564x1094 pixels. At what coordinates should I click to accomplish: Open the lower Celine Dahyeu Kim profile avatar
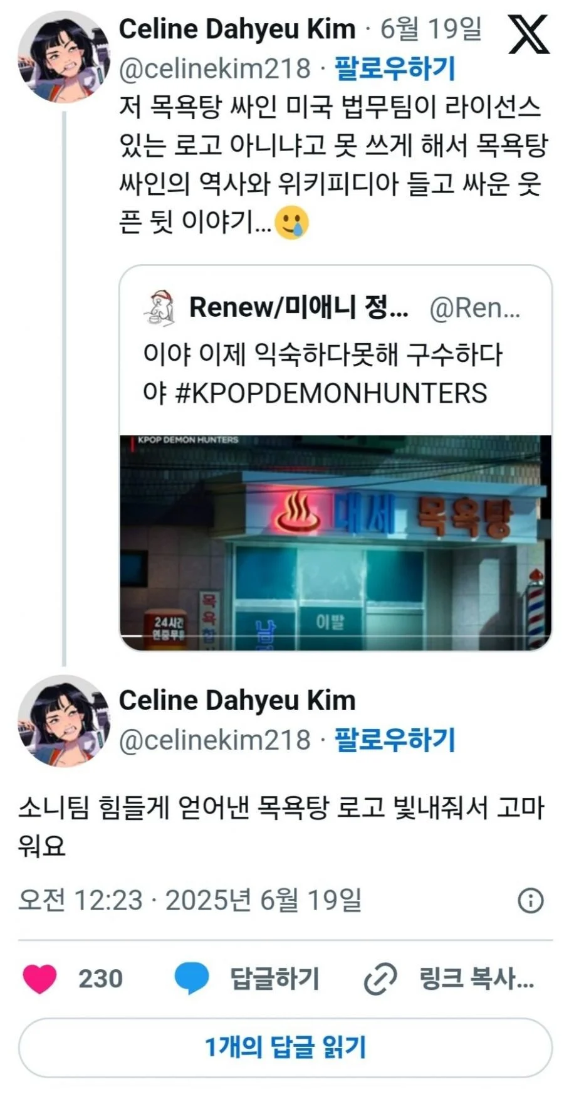pos(64,721)
